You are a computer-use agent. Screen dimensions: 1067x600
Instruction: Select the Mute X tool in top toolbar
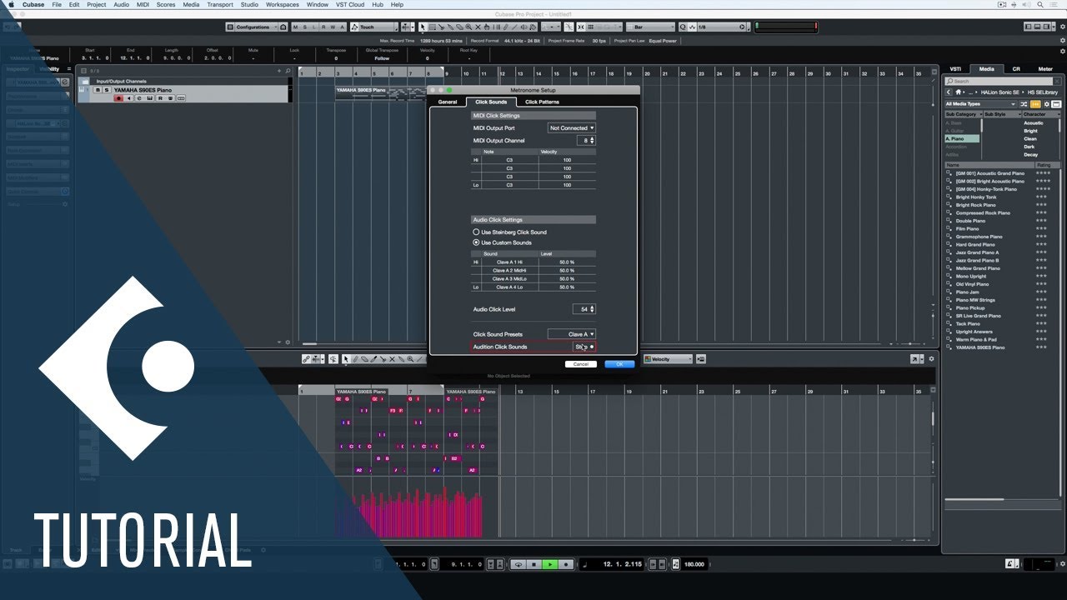[x=478, y=27]
